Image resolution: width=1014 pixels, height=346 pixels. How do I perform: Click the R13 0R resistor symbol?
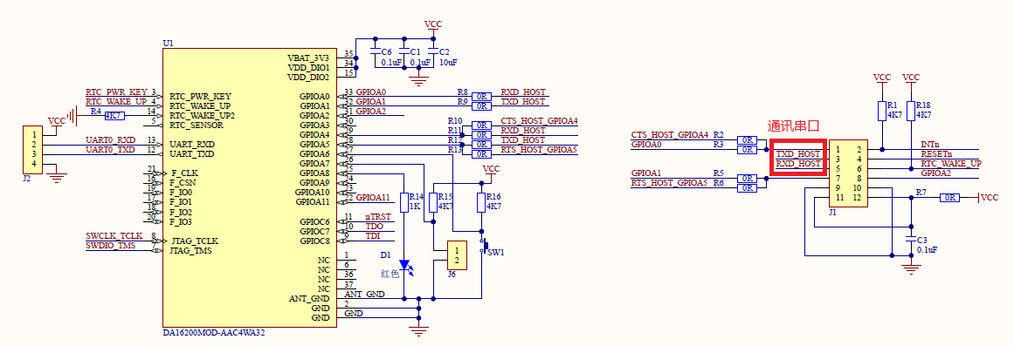[x=481, y=153]
